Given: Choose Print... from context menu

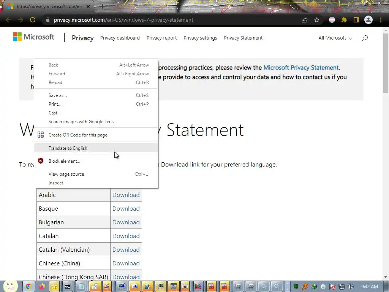Looking at the screenshot, I should (x=96, y=104).
